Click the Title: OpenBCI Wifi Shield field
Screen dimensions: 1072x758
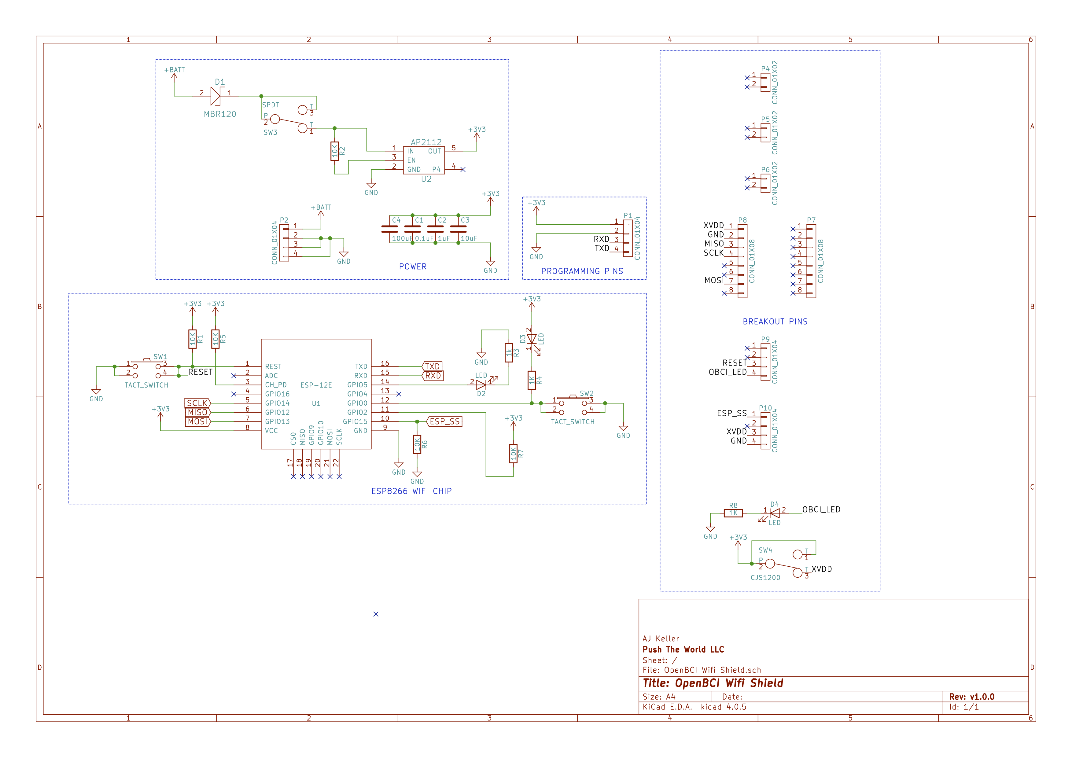click(713, 683)
